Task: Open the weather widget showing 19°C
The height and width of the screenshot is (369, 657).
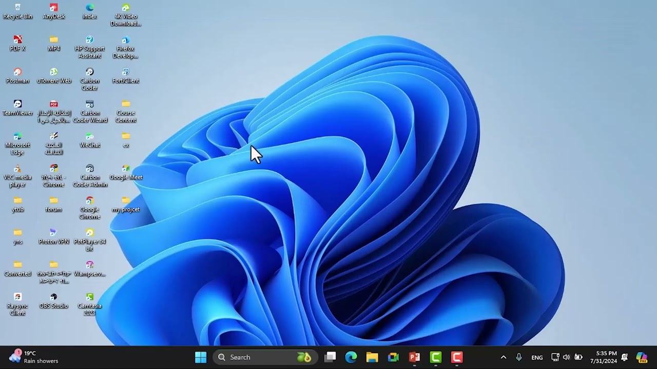Action: coord(34,357)
